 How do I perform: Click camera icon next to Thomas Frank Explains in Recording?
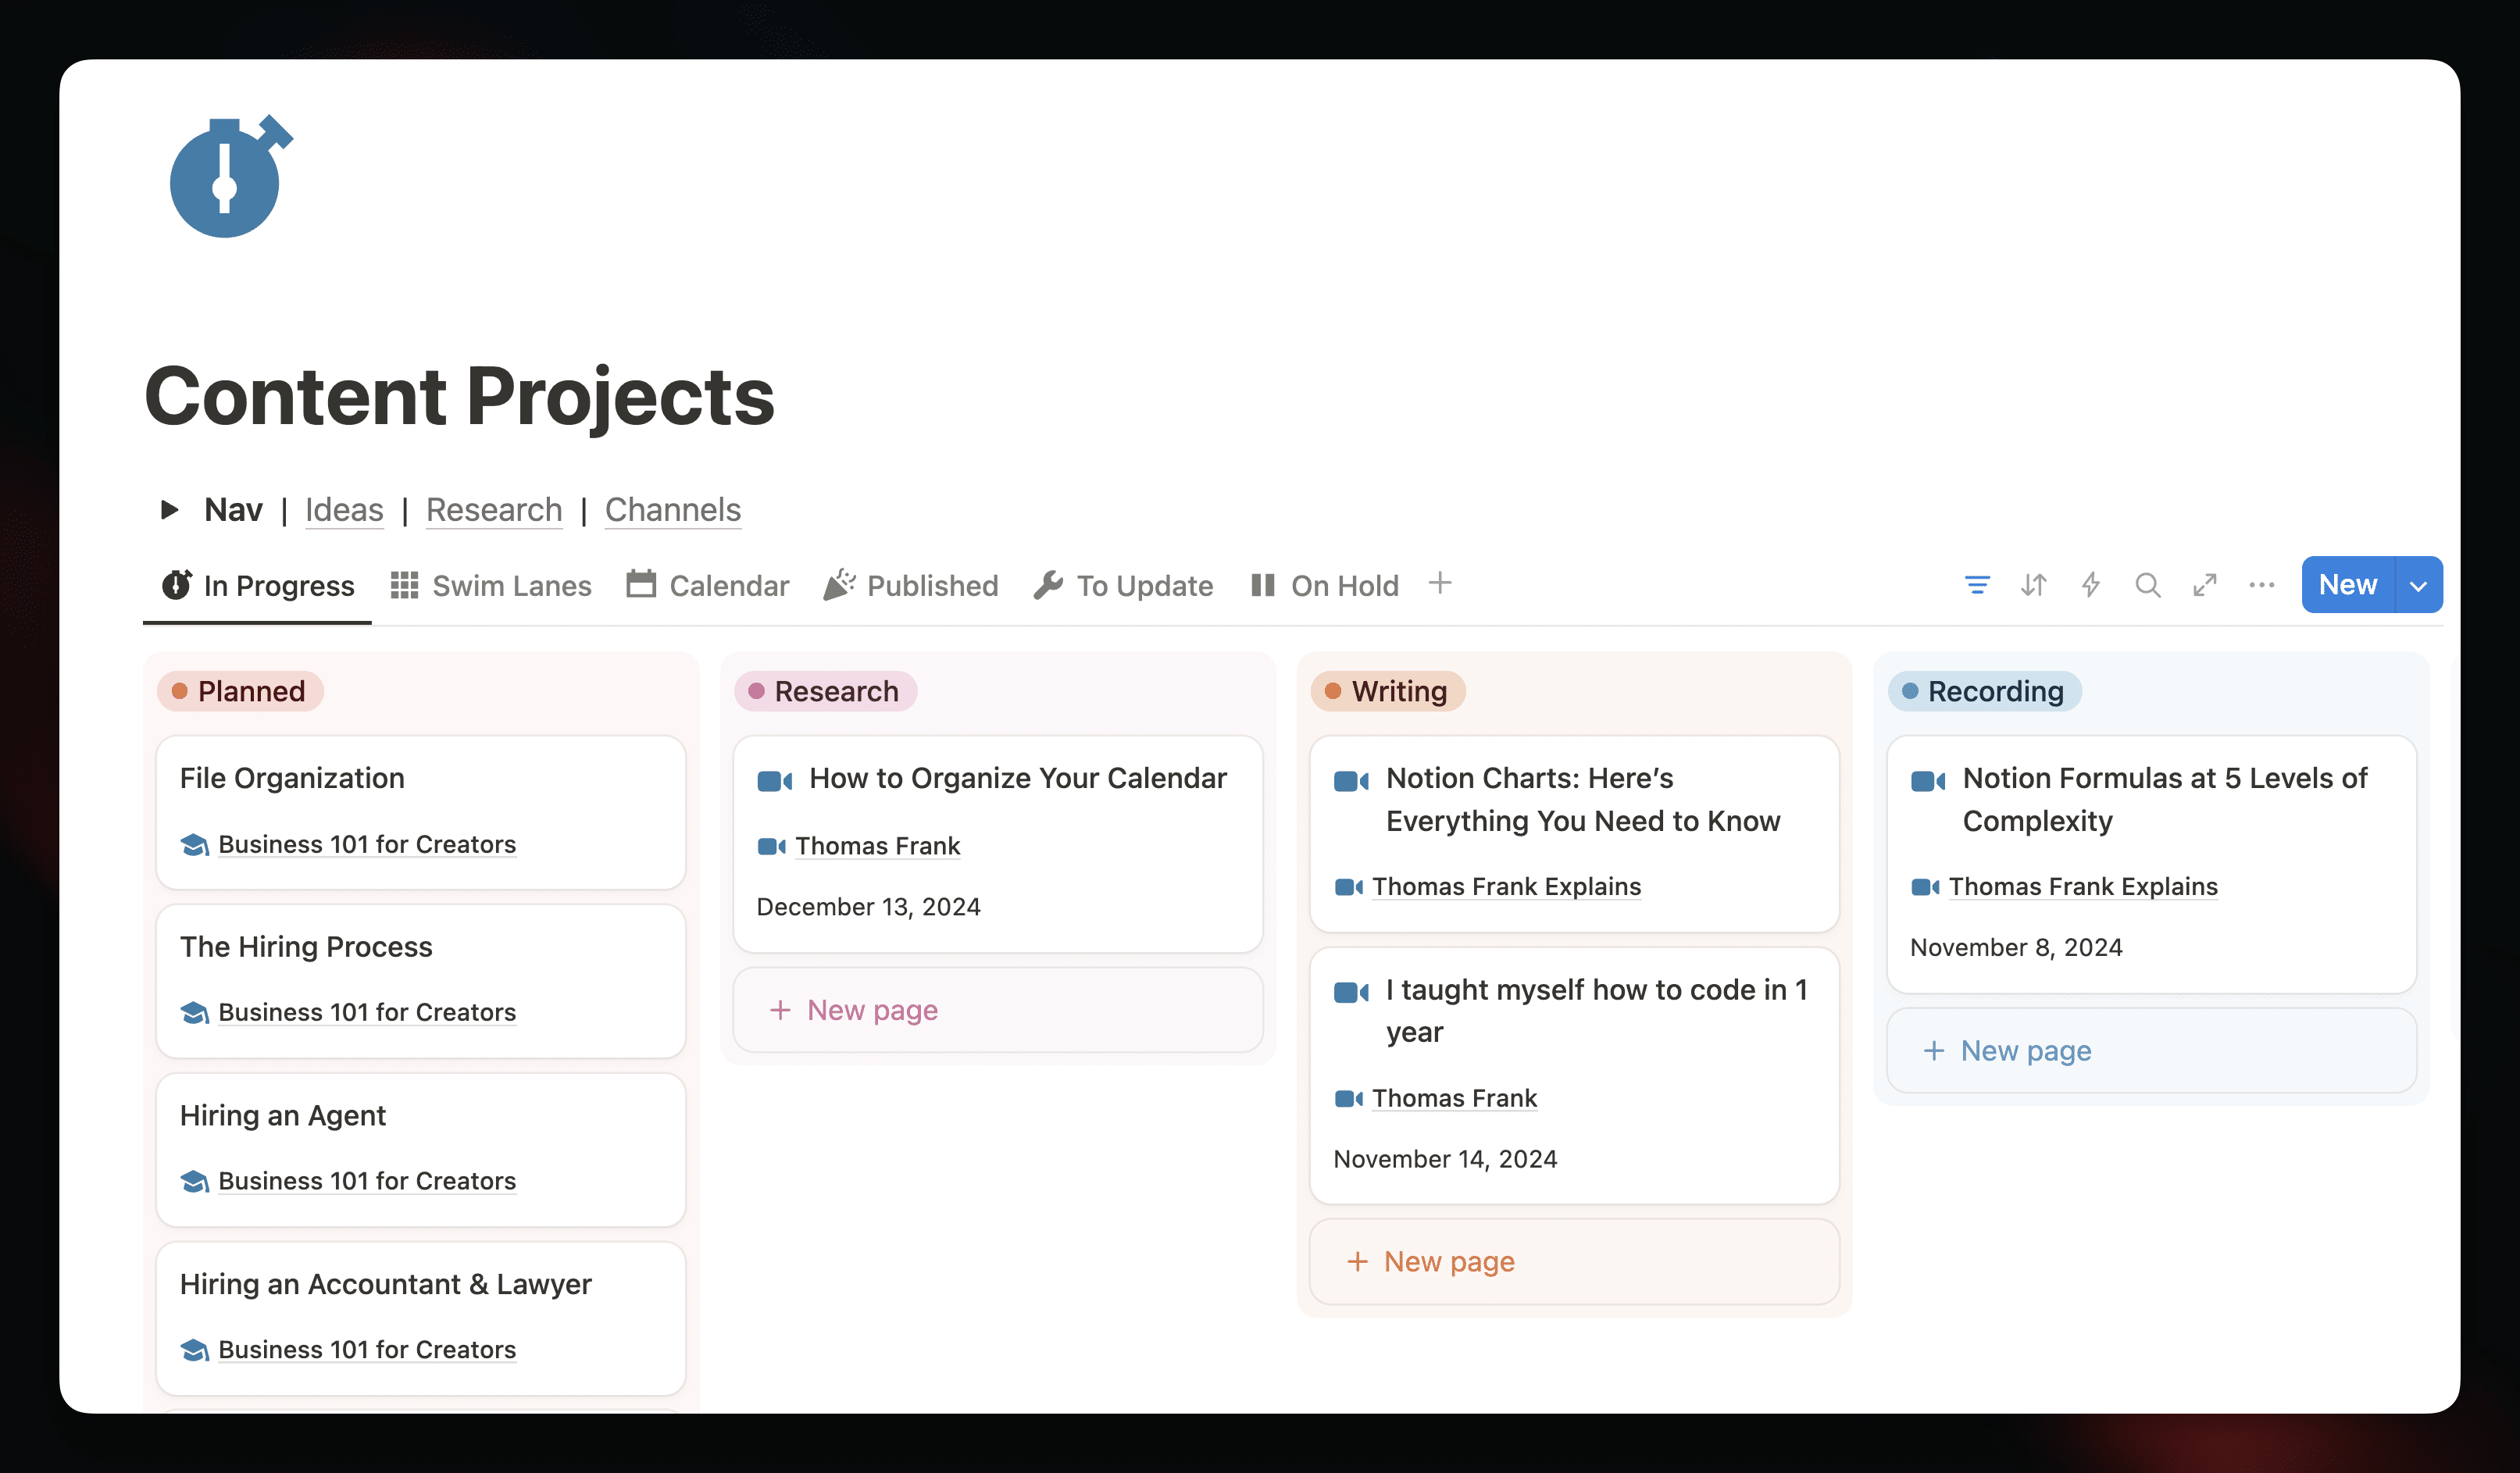pos(1926,888)
